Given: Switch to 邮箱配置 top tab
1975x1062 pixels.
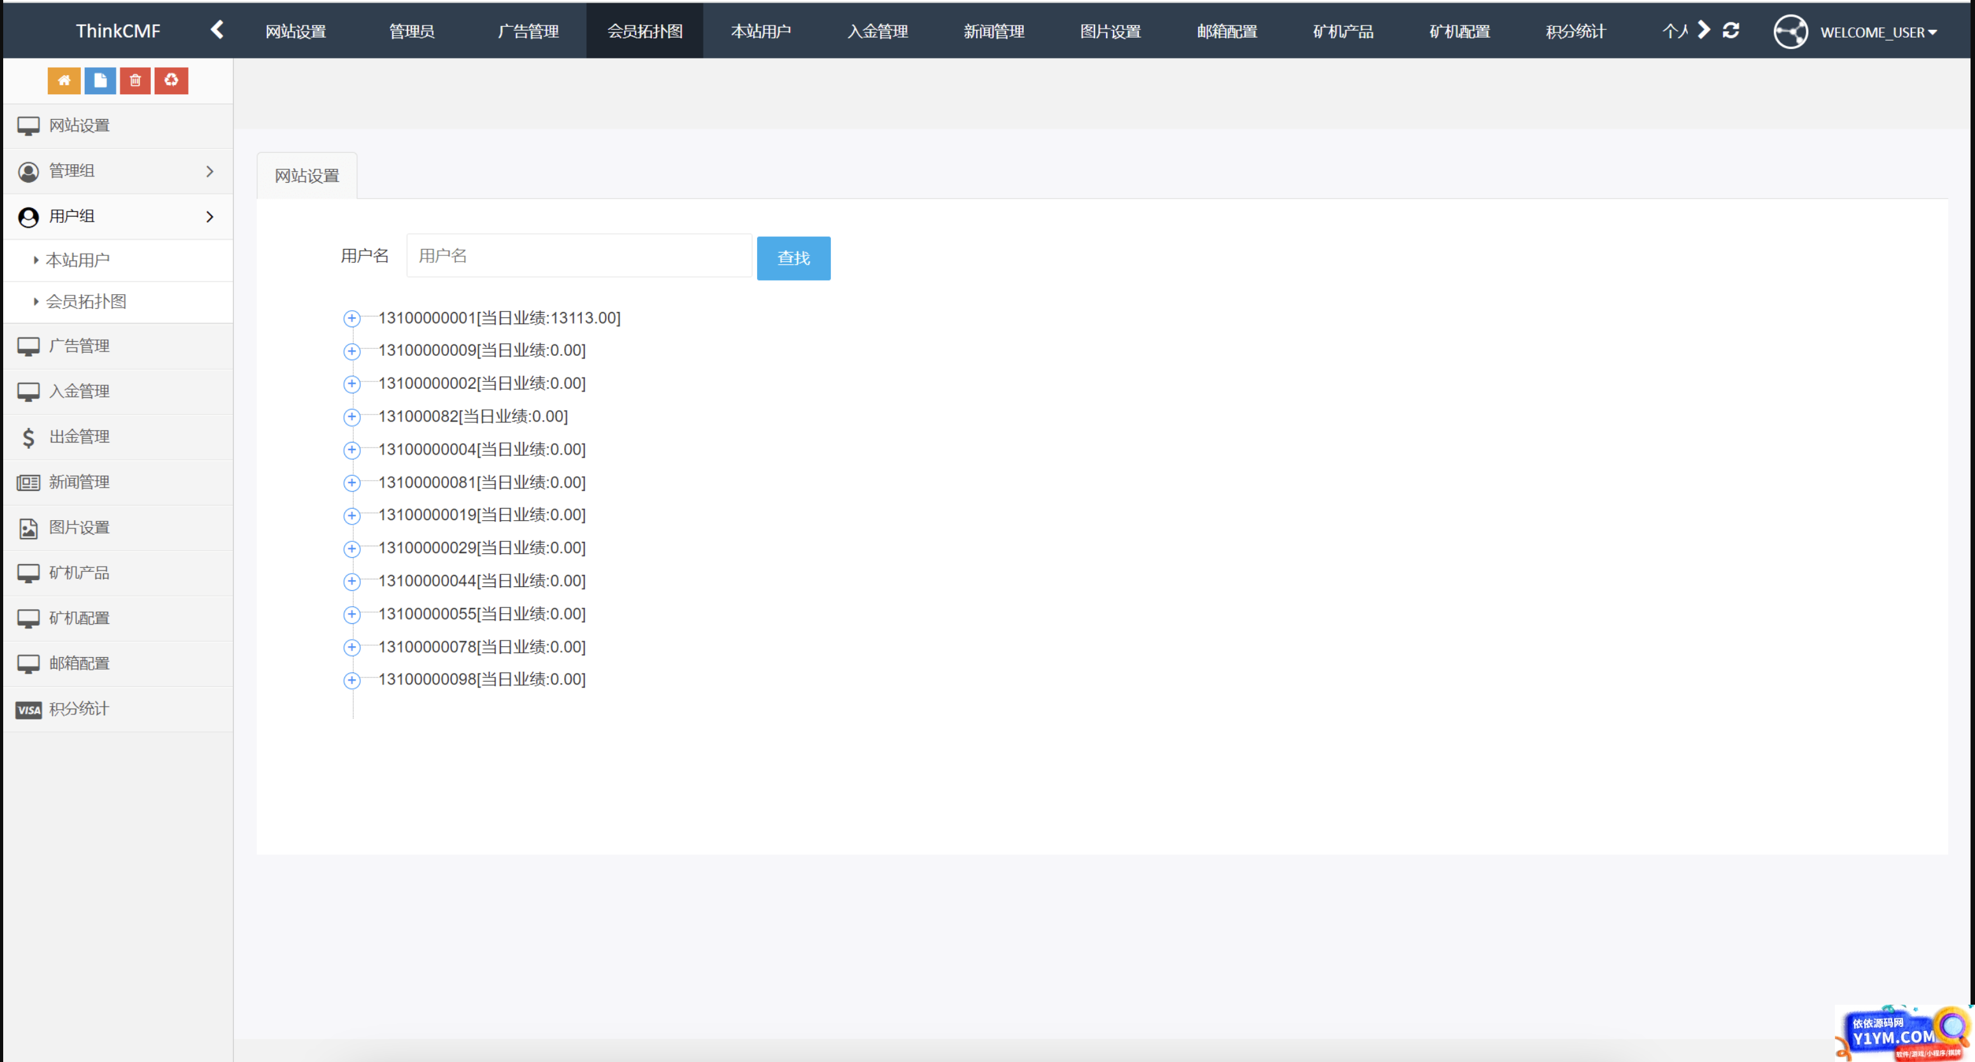Looking at the screenshot, I should click(1228, 31).
